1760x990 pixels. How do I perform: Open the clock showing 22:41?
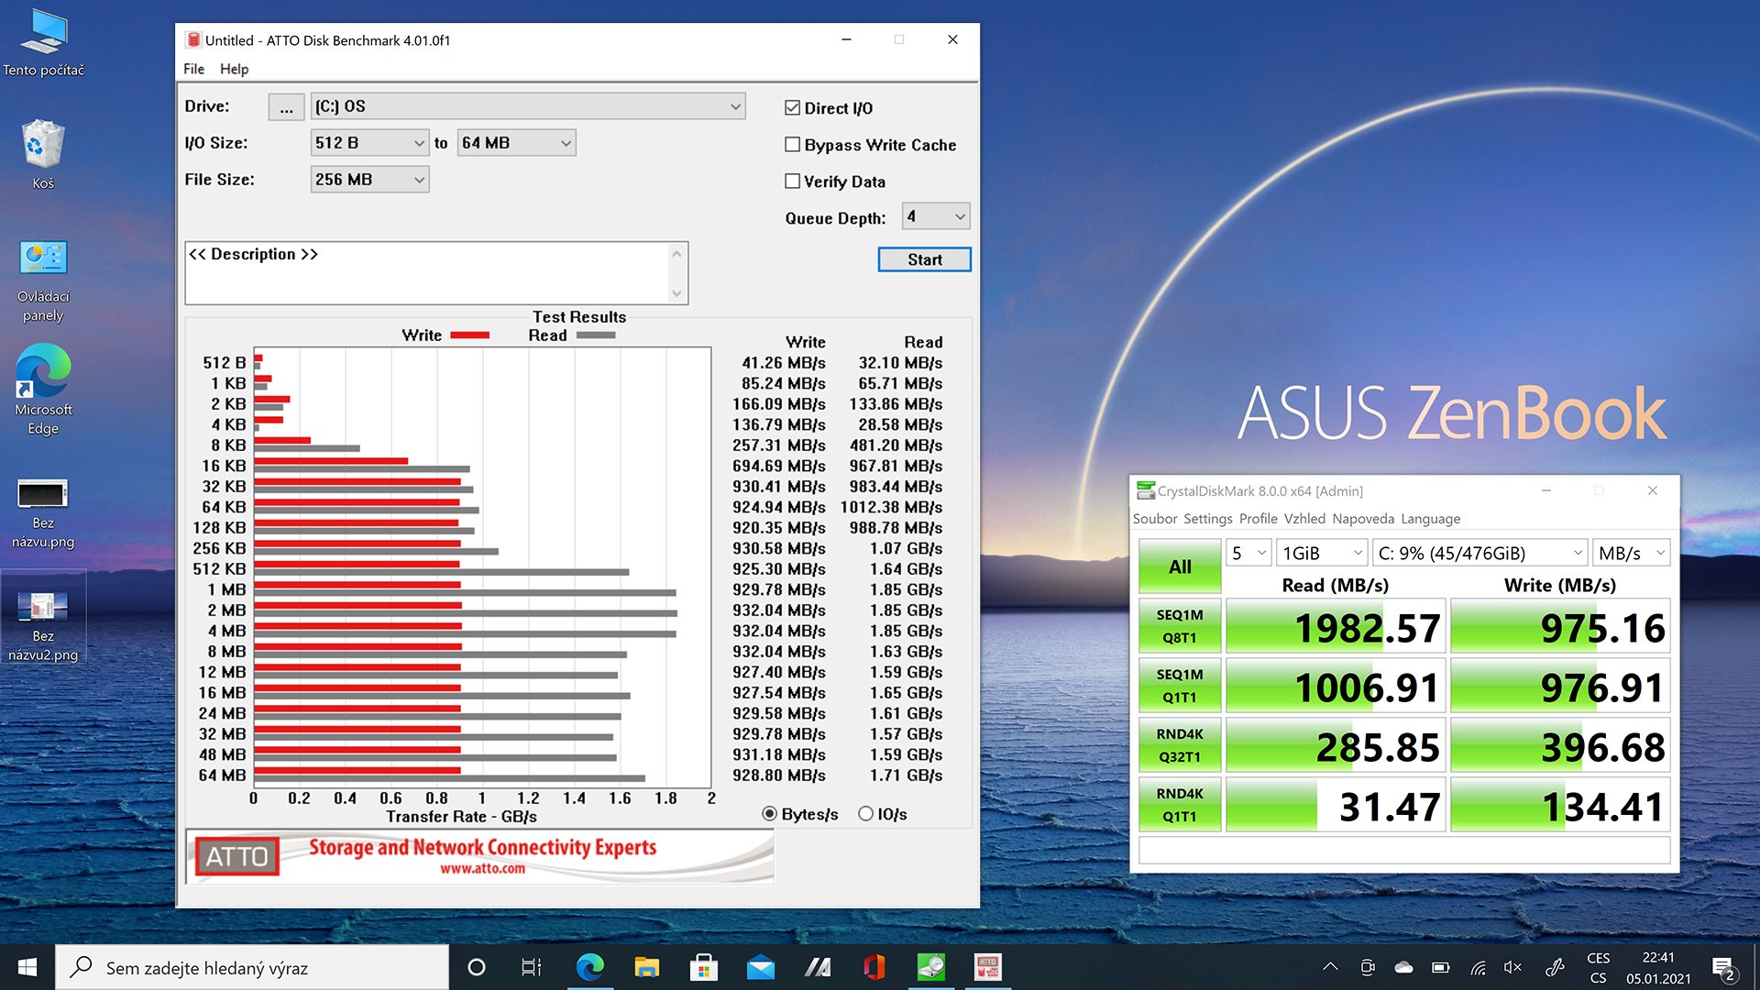1658,968
